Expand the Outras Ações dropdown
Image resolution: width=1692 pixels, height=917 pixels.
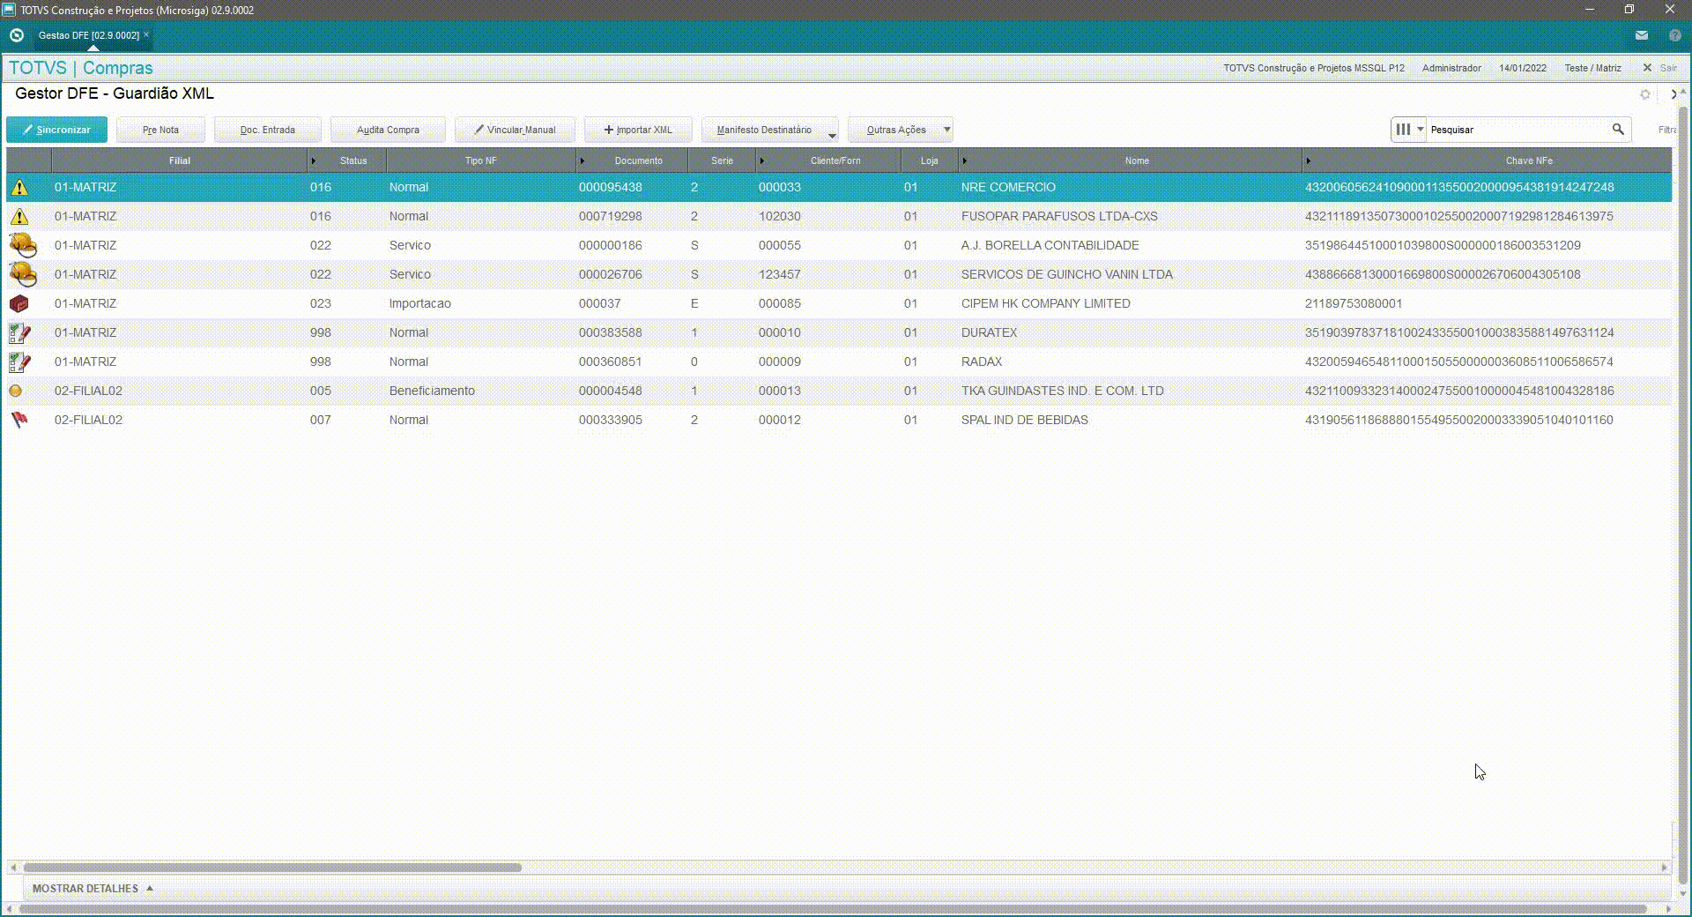[947, 130]
